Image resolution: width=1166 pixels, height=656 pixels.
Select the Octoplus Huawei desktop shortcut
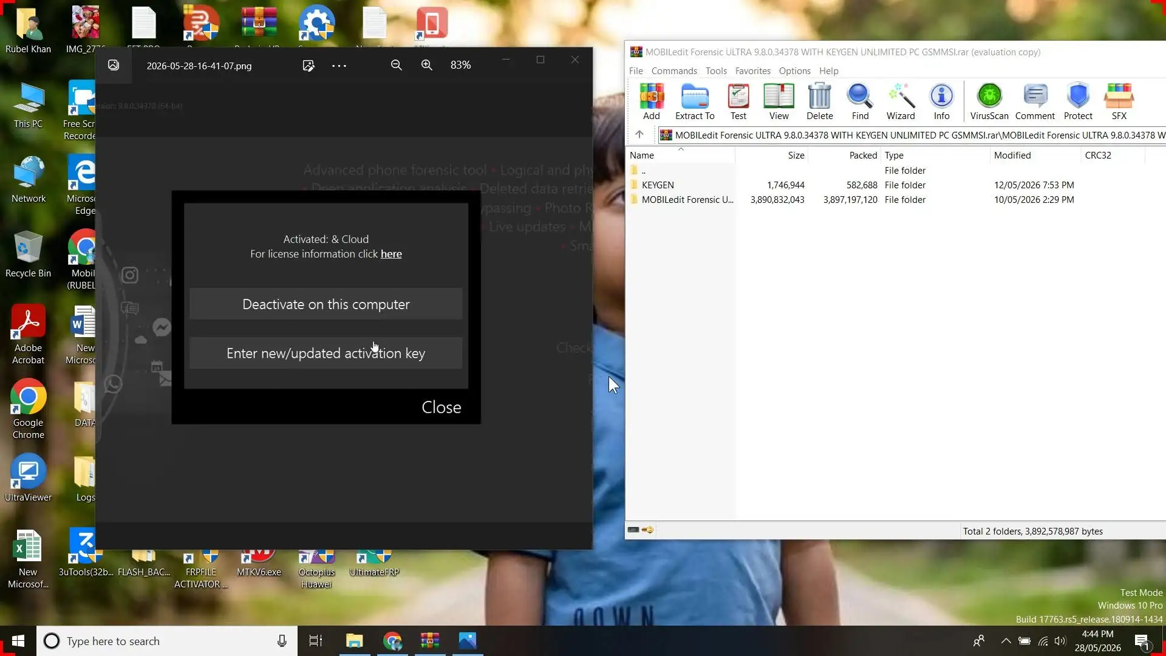click(316, 569)
